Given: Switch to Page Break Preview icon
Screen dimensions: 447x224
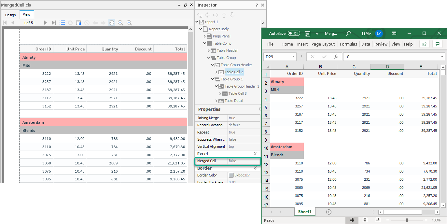Looking at the screenshot, I should pyautogui.click(x=378, y=220).
